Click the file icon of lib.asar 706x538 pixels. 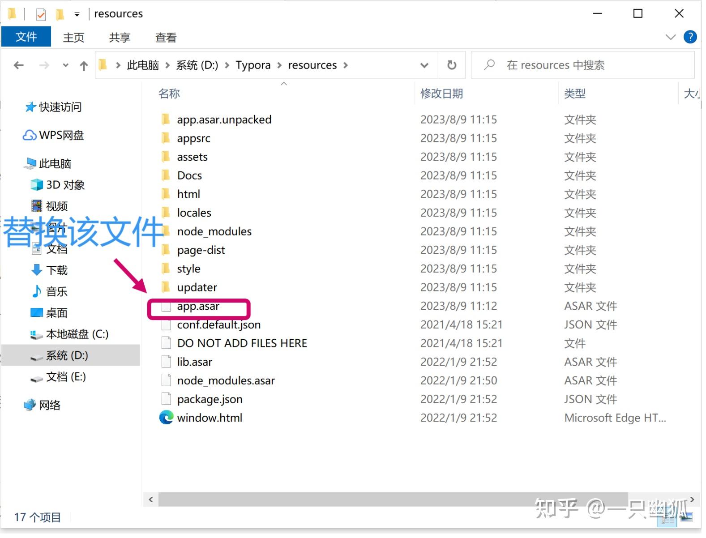(166, 362)
